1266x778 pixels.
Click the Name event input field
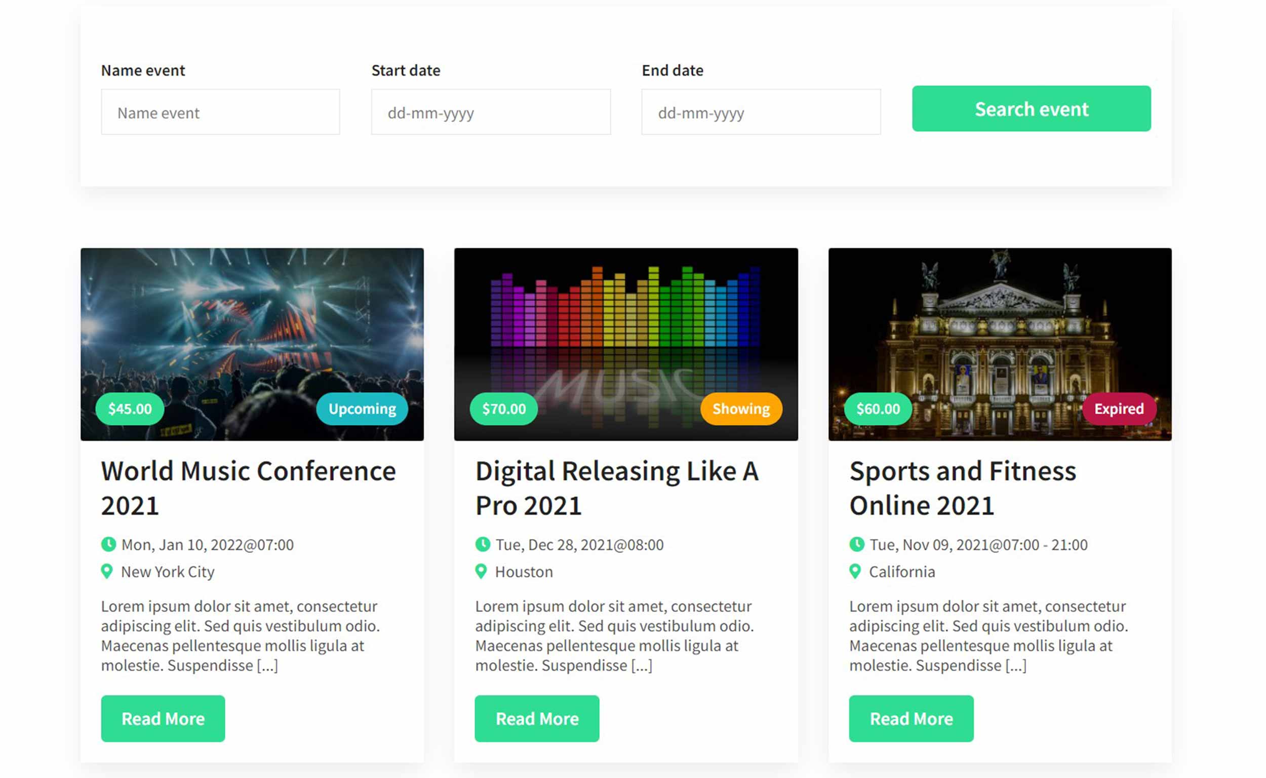pos(220,112)
